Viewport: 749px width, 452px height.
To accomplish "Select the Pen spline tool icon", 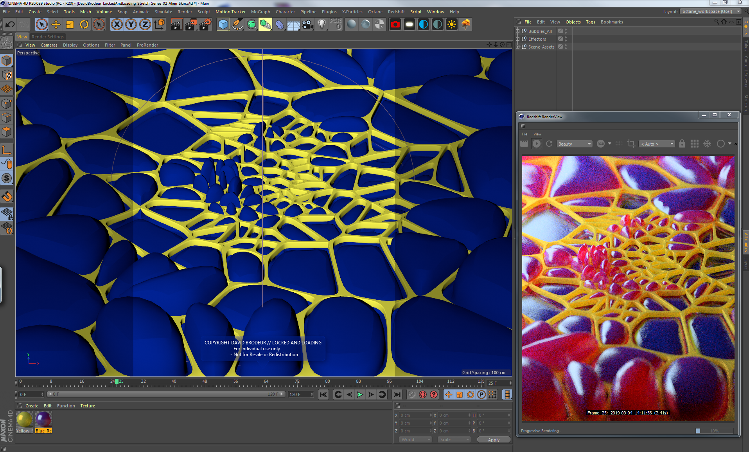I will [237, 24].
